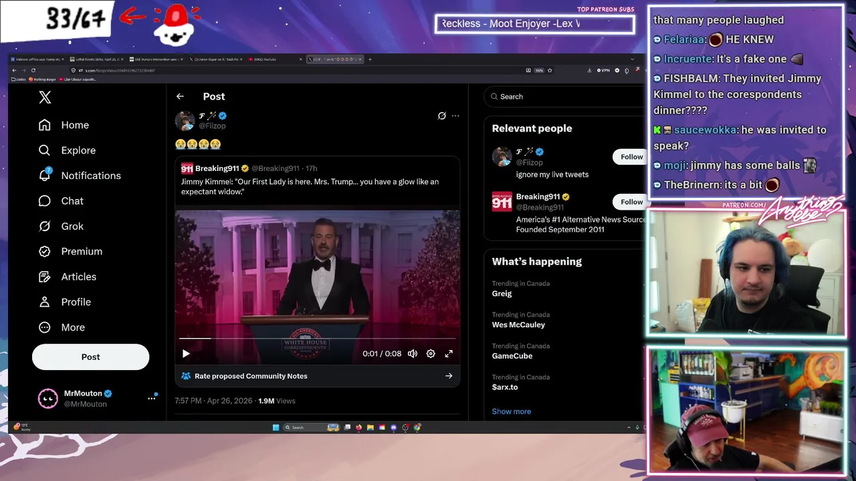Open Community Notes arrow
The width and height of the screenshot is (856, 481).
tap(449, 376)
